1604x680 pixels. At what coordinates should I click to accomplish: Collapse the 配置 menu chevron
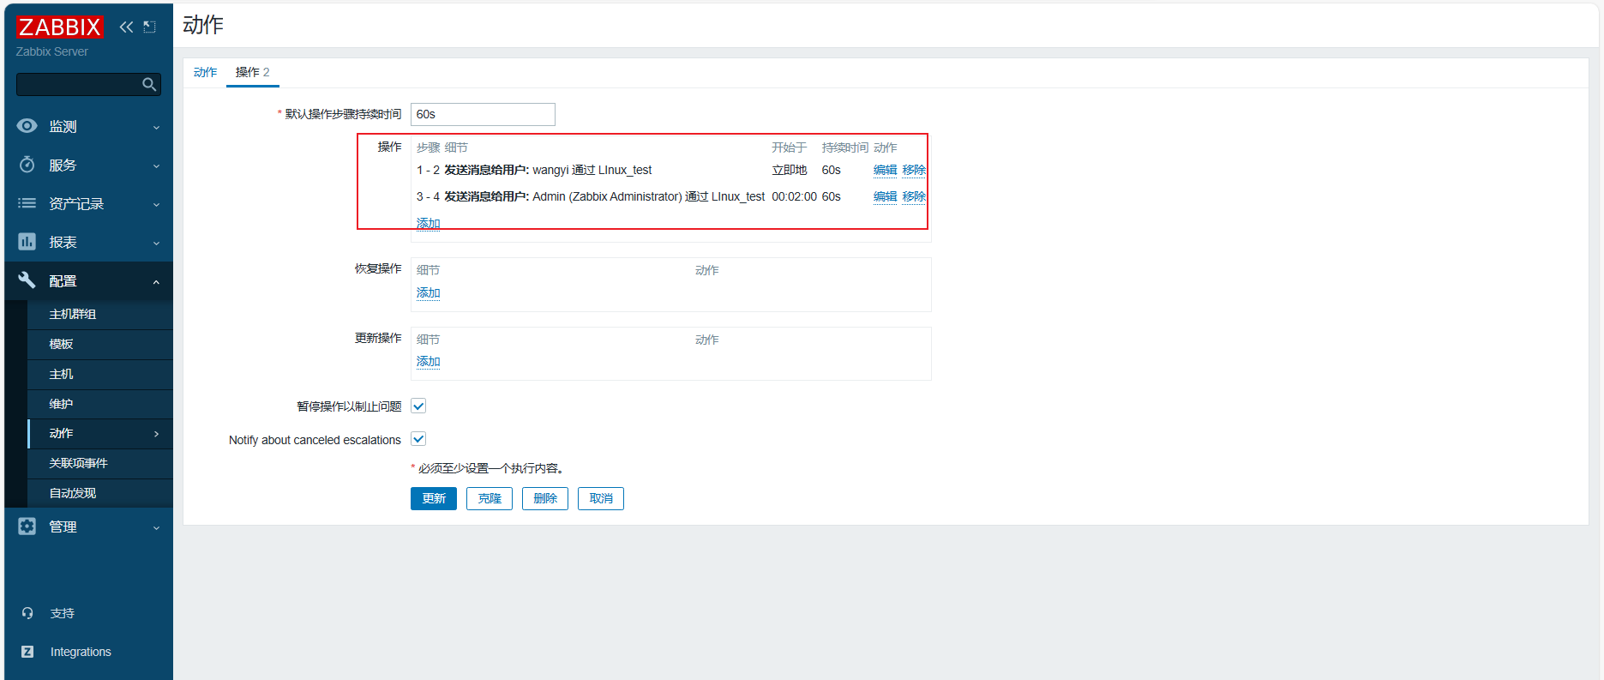[156, 281]
